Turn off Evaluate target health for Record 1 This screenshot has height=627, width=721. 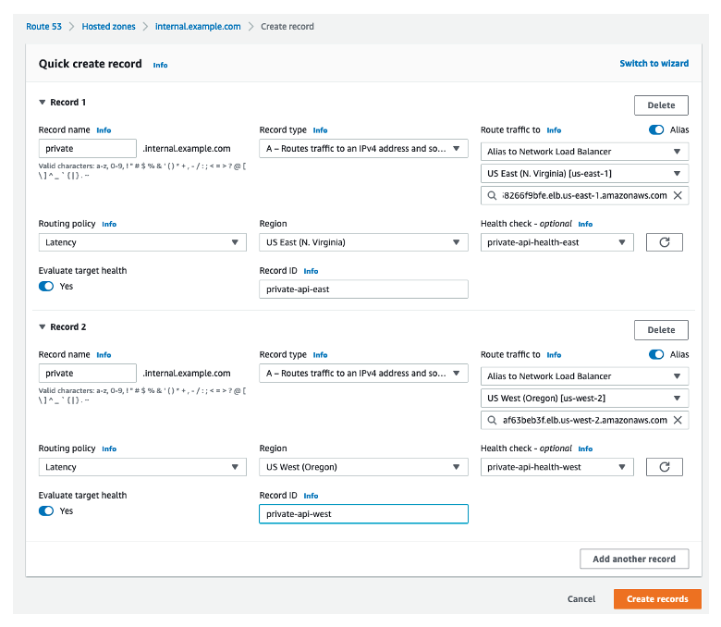(x=46, y=287)
